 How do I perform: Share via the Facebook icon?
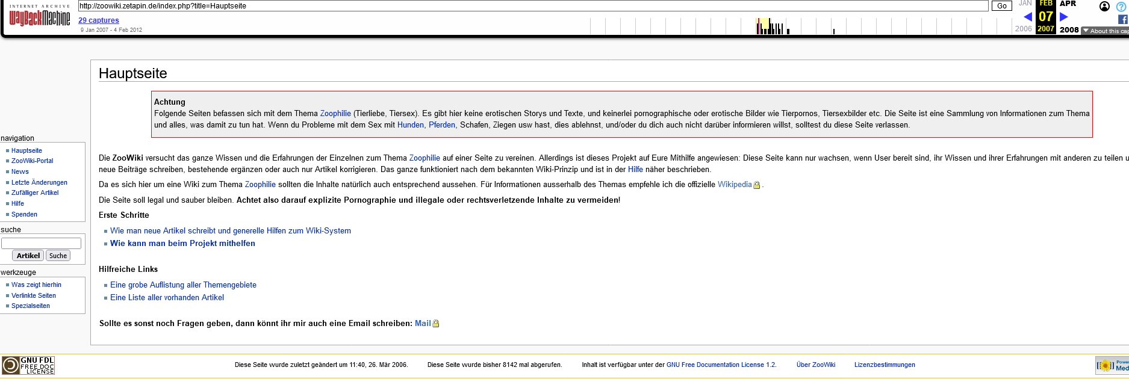click(1122, 19)
